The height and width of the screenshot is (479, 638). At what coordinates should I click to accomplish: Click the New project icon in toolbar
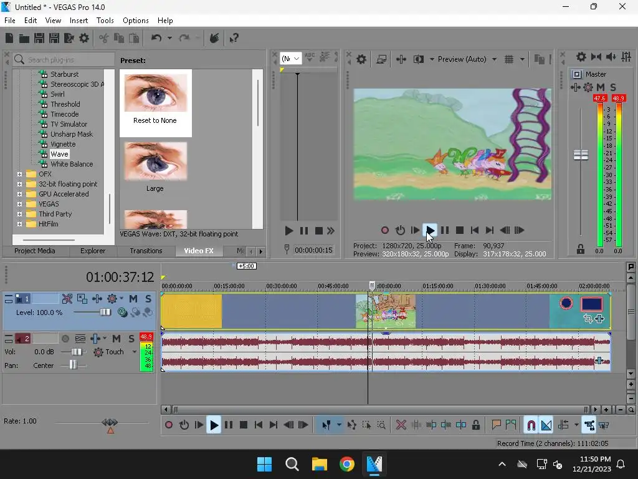coord(9,38)
